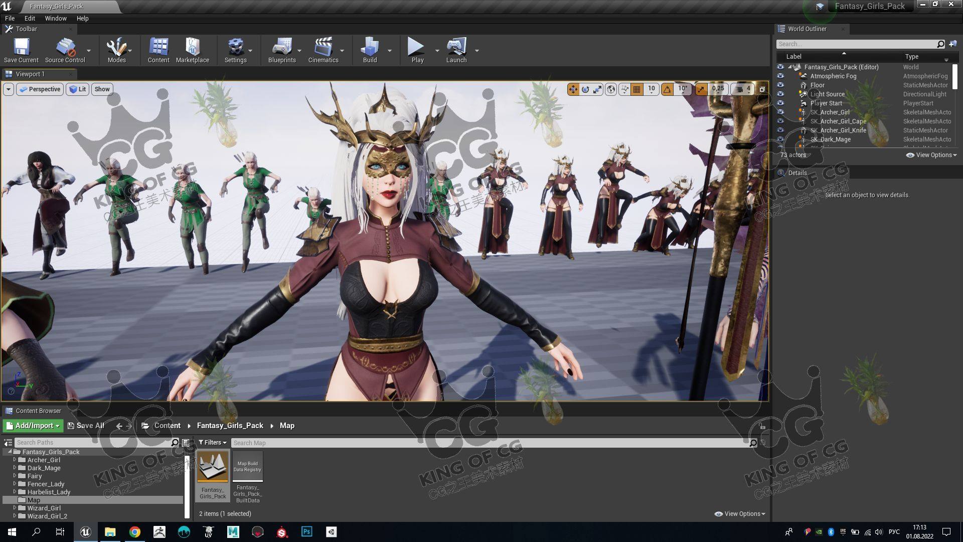The width and height of the screenshot is (963, 542).
Task: Toggle grid snapping in viewport
Action: point(637,89)
